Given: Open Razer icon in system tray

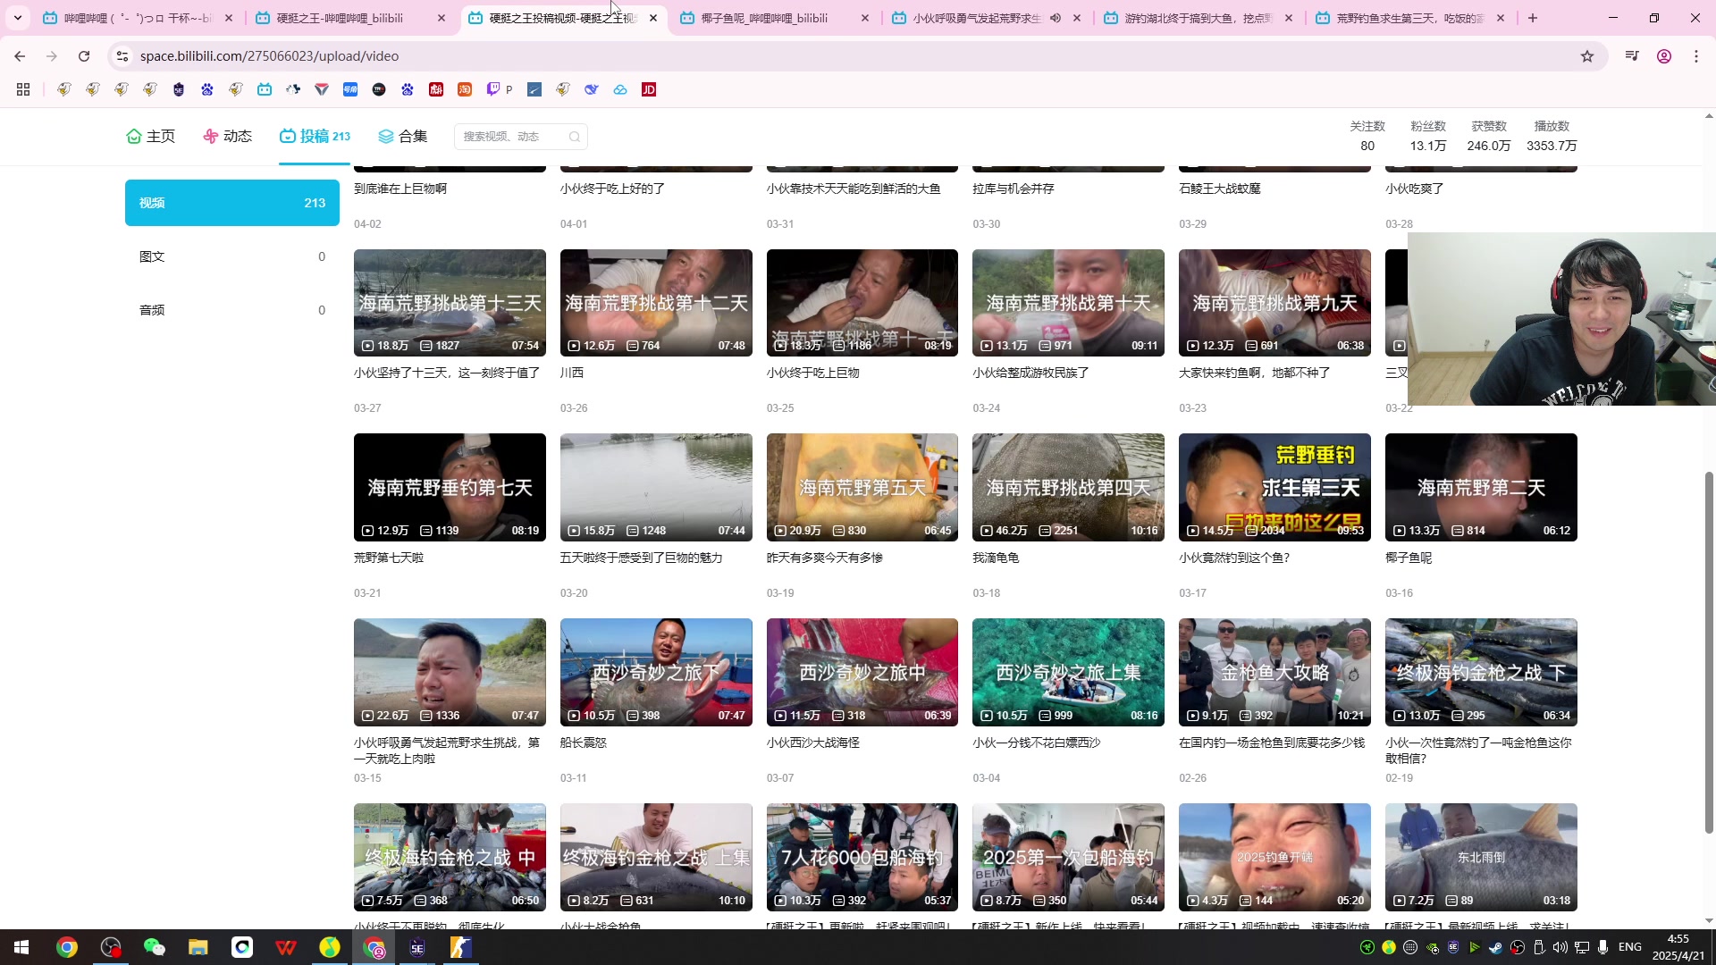Looking at the screenshot, I should [1367, 947].
